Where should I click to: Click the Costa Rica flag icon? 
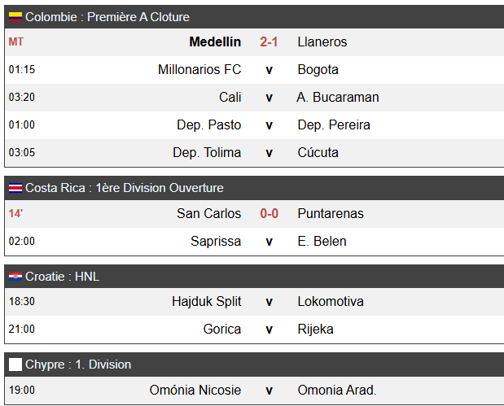[15, 188]
